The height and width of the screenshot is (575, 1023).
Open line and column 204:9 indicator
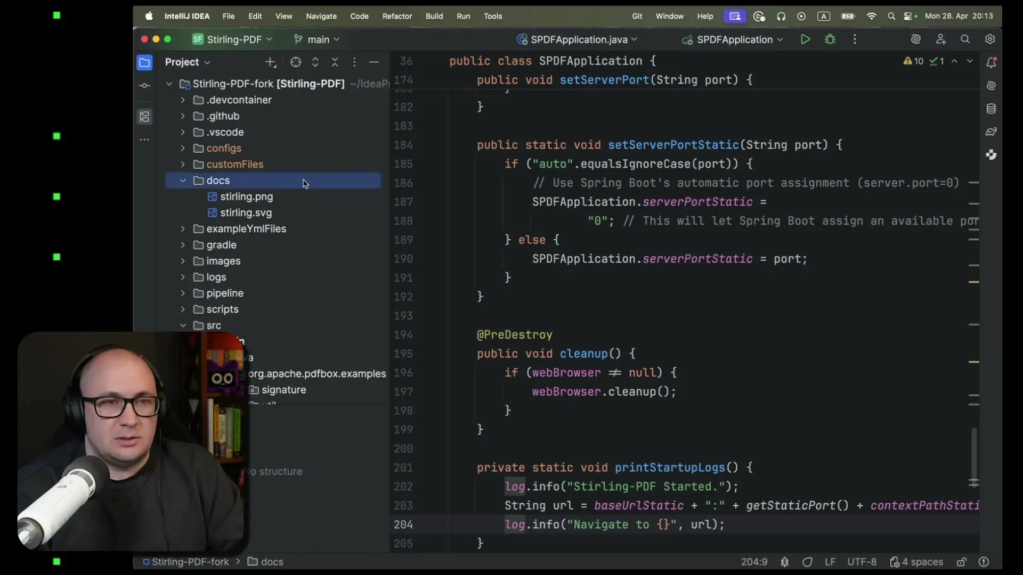754,562
